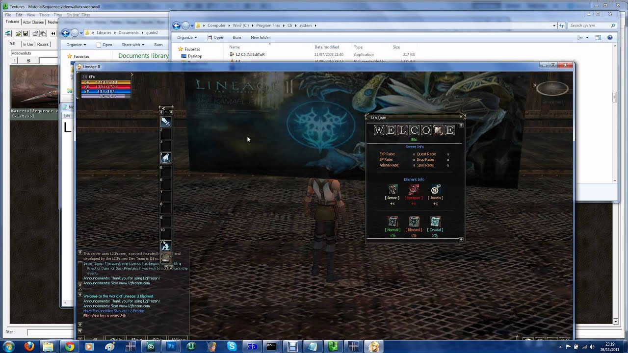
Task: Click the Jewels enchant icon
Action: pyautogui.click(x=435, y=190)
